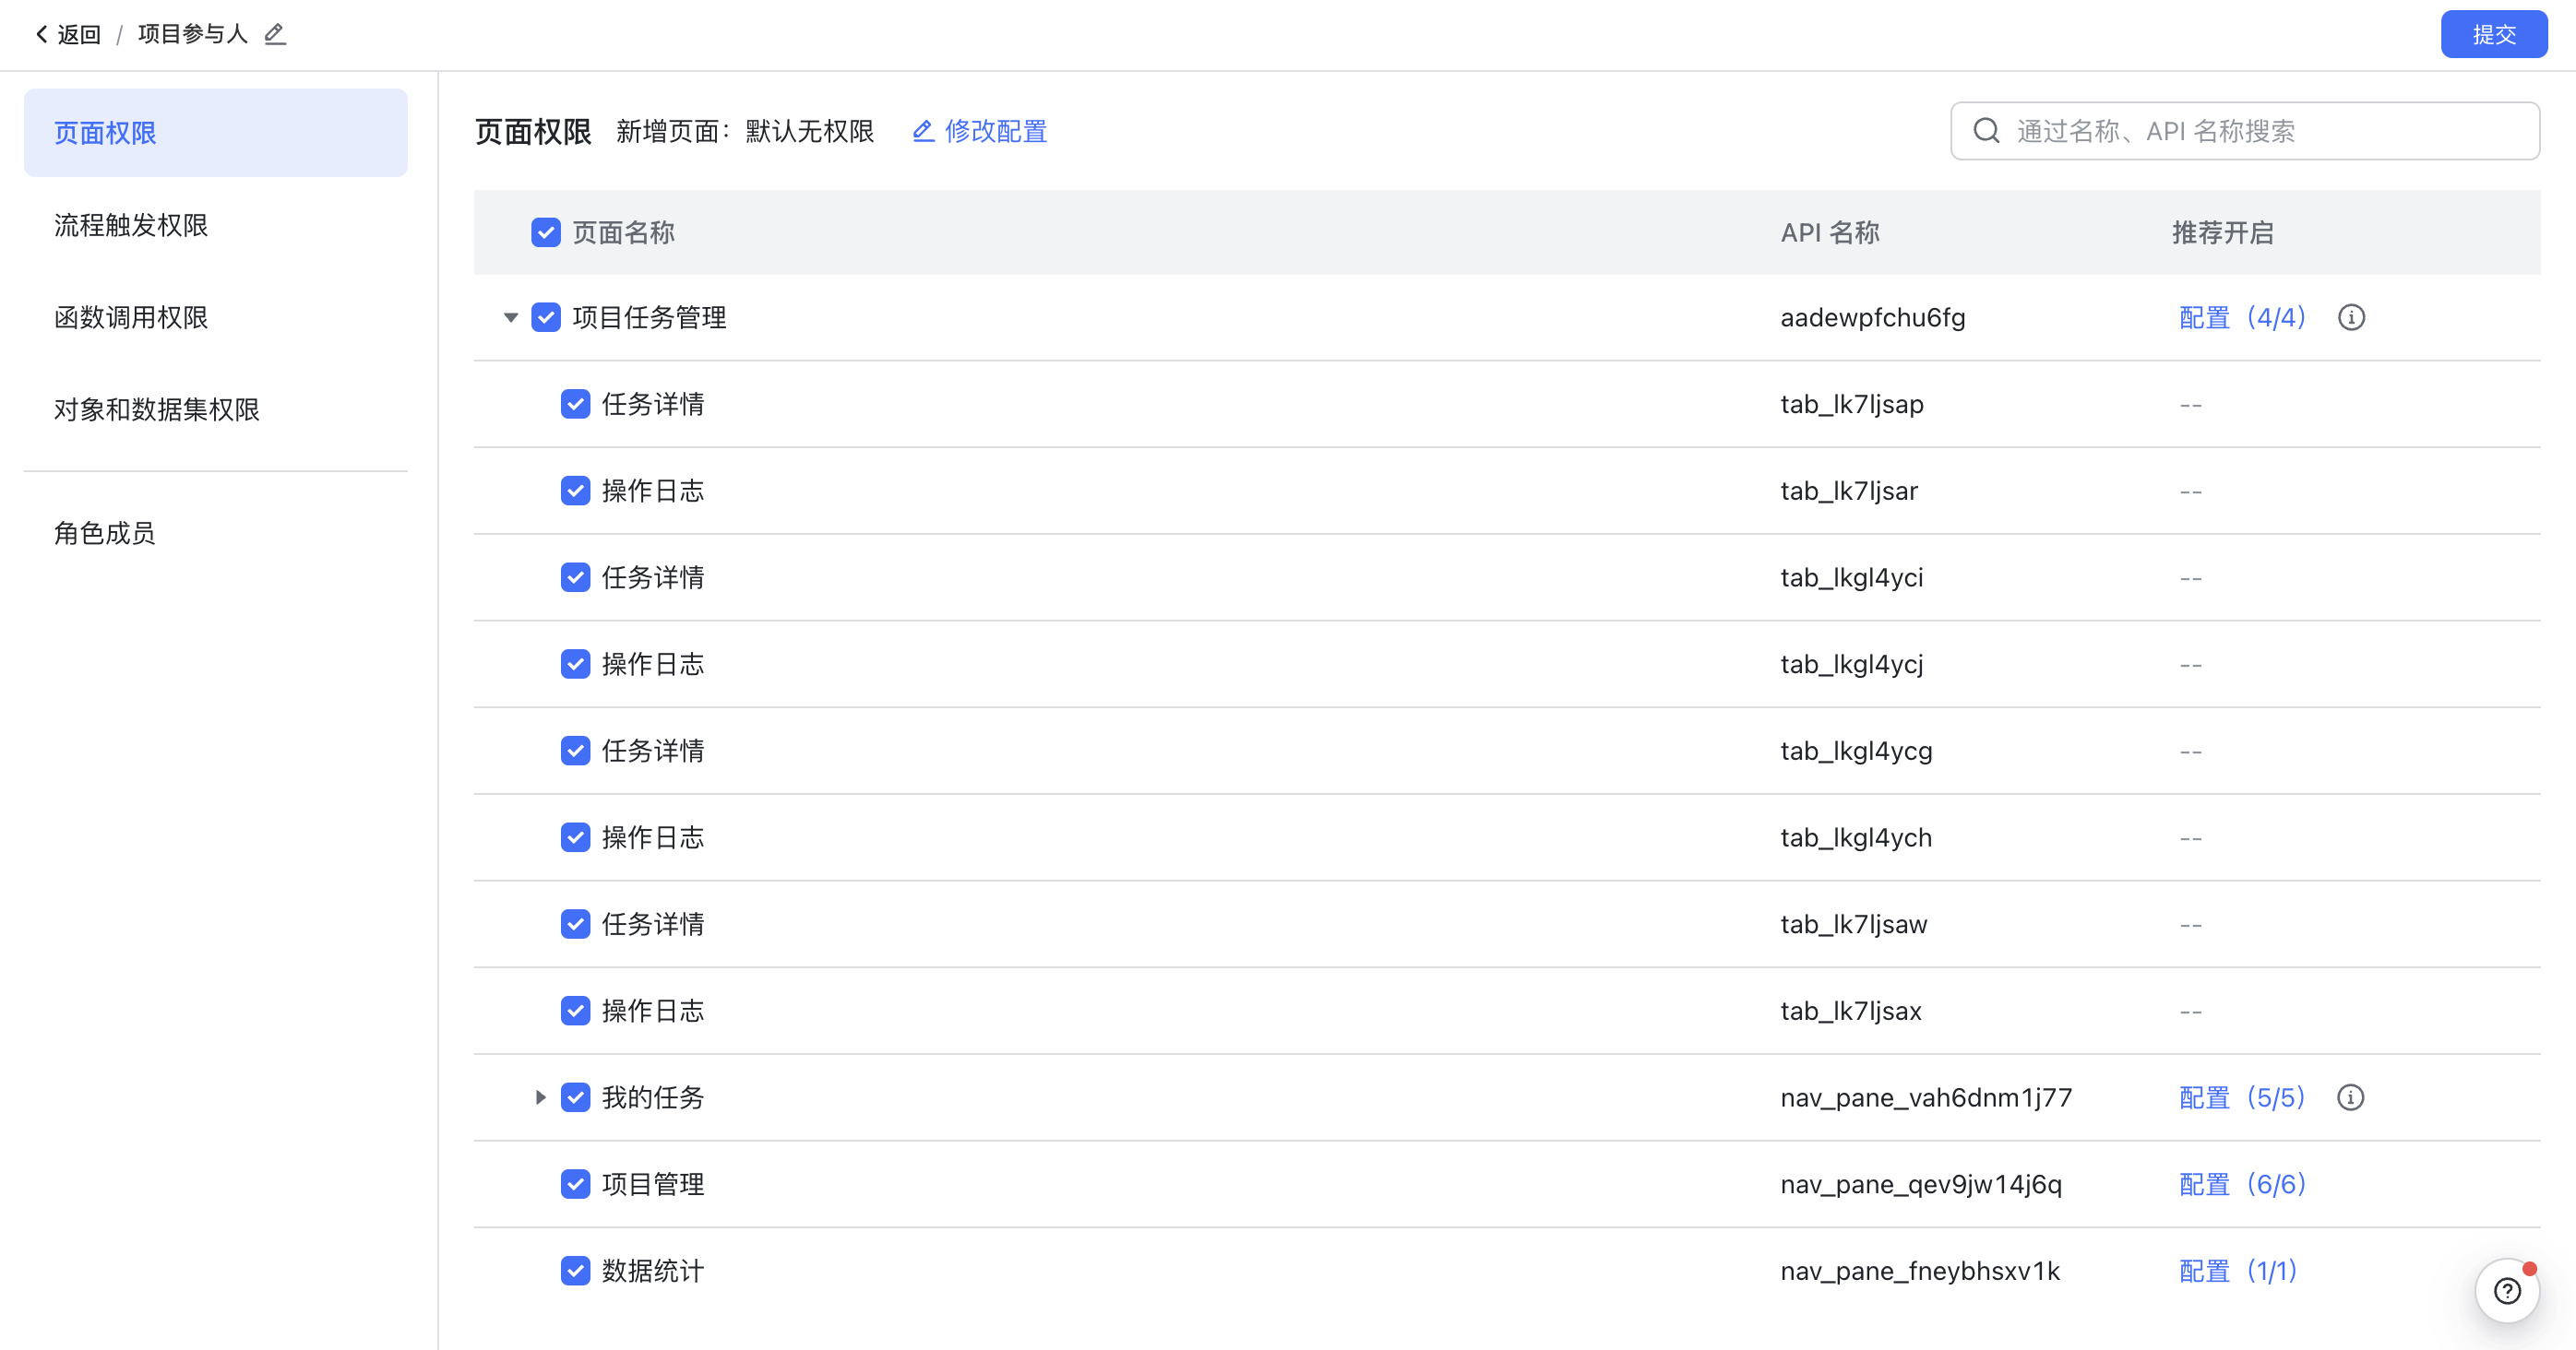Uncheck 操作日志 checkbox for tab_lk7ljsar

(576, 491)
